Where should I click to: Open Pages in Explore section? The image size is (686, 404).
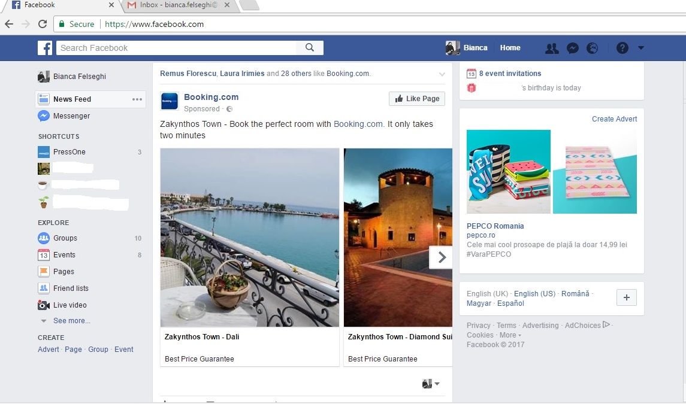56,272
